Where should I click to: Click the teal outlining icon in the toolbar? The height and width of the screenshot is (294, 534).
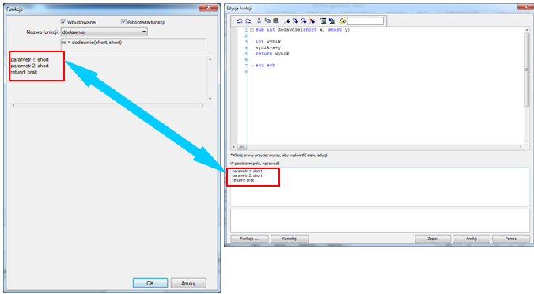click(x=324, y=21)
